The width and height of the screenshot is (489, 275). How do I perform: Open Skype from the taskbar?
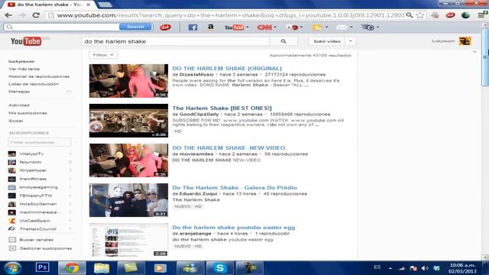click(220, 268)
